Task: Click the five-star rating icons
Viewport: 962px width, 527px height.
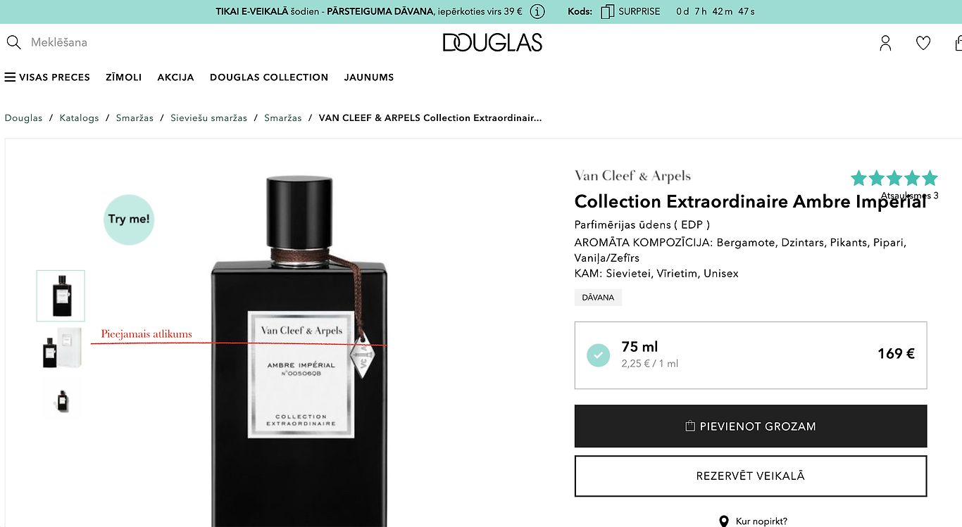Action: [x=894, y=178]
